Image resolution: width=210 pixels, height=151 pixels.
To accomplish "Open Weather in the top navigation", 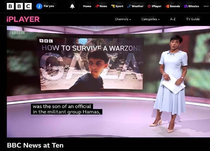I will (138, 6).
